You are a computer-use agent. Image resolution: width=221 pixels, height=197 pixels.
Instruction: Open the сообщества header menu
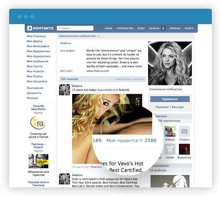pos(125,28)
